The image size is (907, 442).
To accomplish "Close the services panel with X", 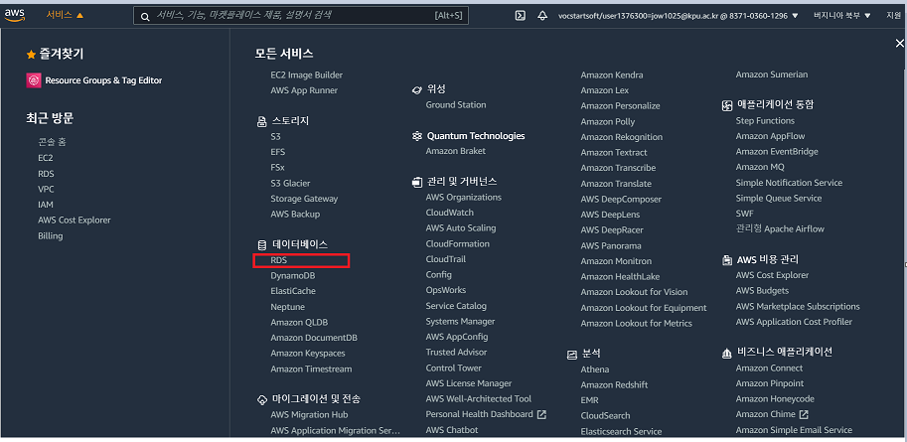I will (x=899, y=44).
